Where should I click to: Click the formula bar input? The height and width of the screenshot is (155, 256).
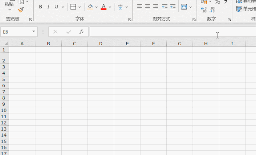point(173,32)
